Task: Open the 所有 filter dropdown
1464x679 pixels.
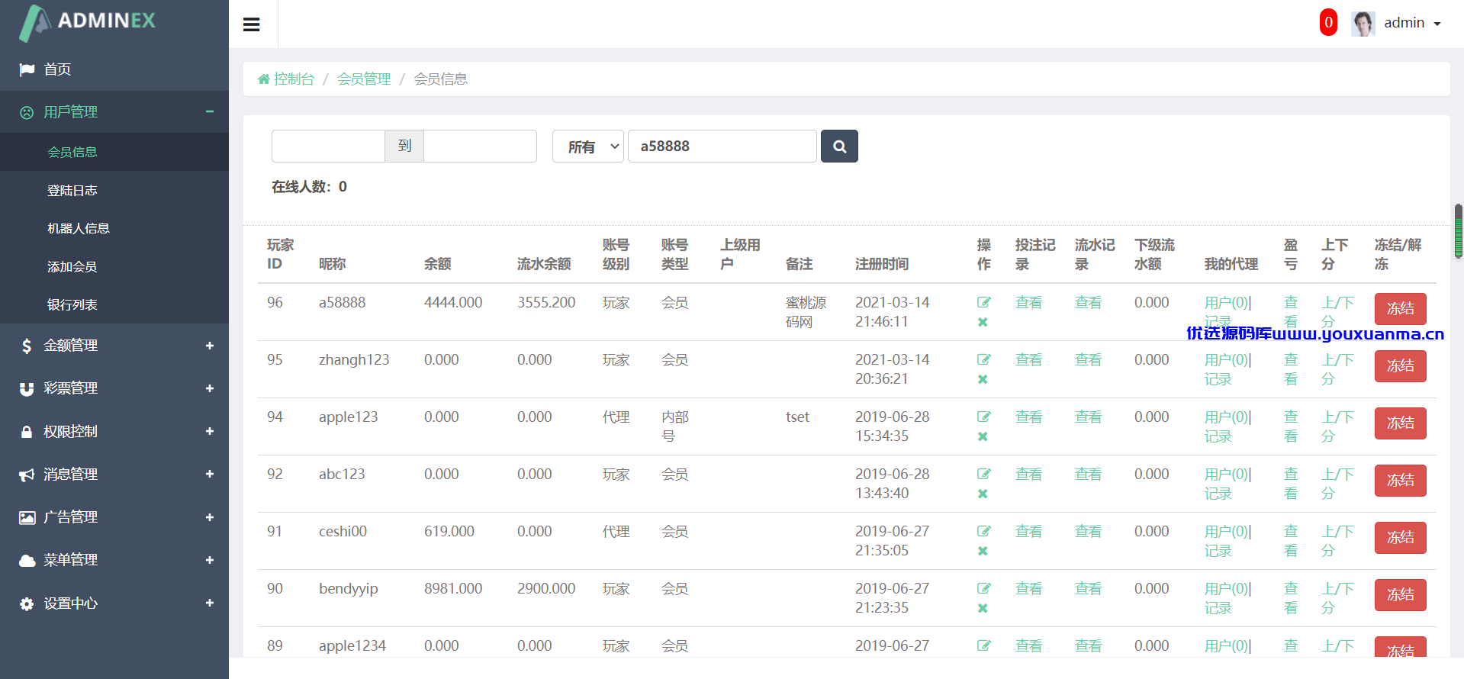Action: click(x=588, y=146)
